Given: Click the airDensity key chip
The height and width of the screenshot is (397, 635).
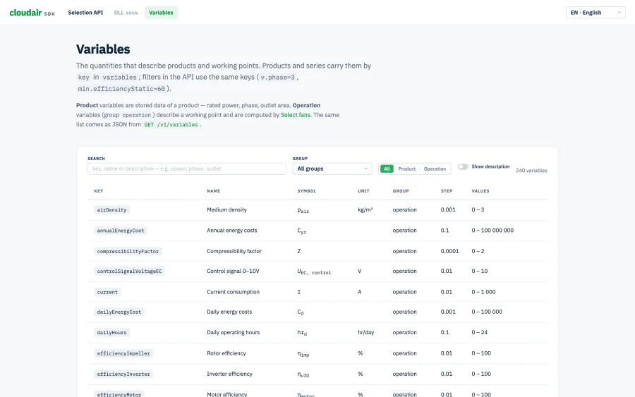Looking at the screenshot, I should click(x=111, y=209).
